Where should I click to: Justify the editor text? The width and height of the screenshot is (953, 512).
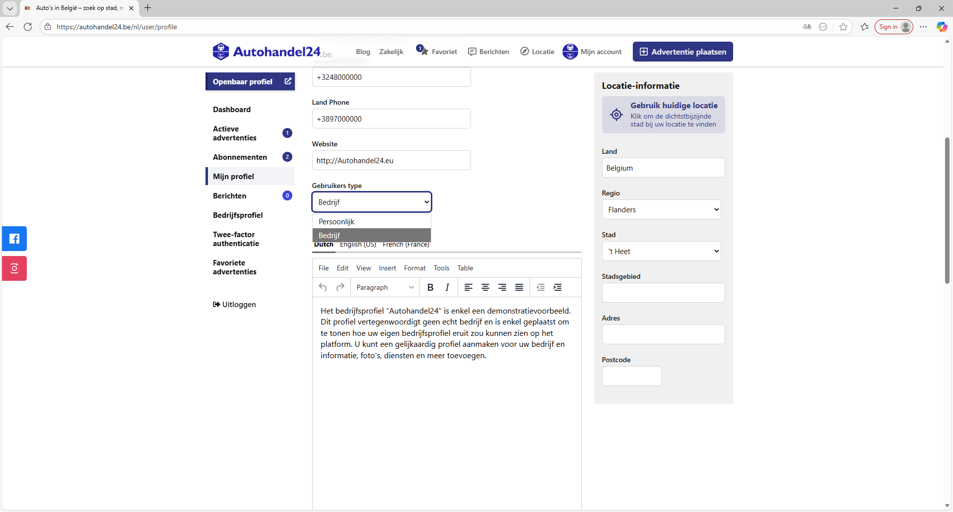[519, 287]
